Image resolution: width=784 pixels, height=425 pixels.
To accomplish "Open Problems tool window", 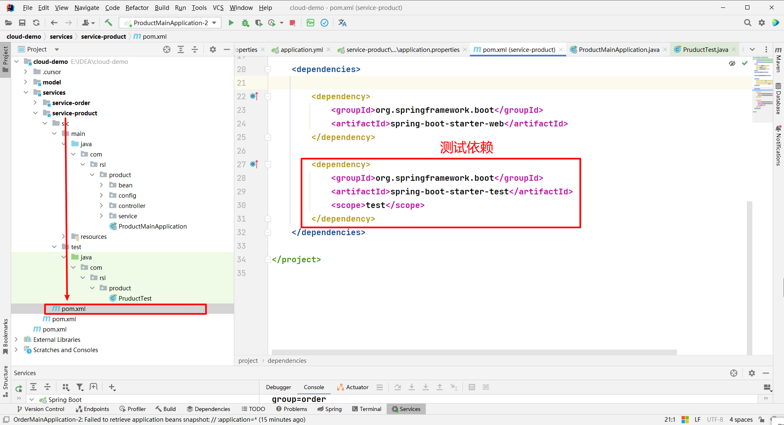I will pos(292,409).
